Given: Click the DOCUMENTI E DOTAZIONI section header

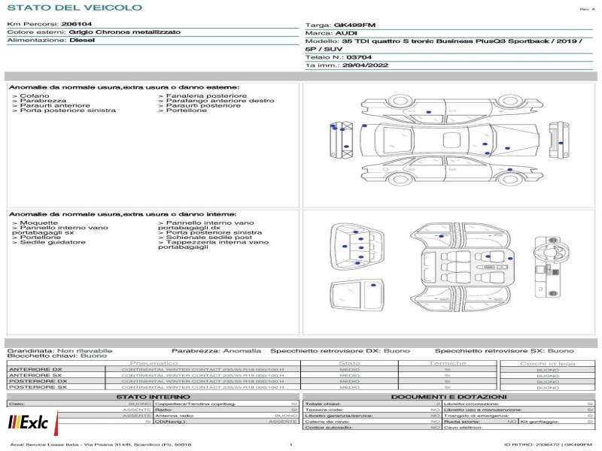Looking at the screenshot, I should [448, 397].
